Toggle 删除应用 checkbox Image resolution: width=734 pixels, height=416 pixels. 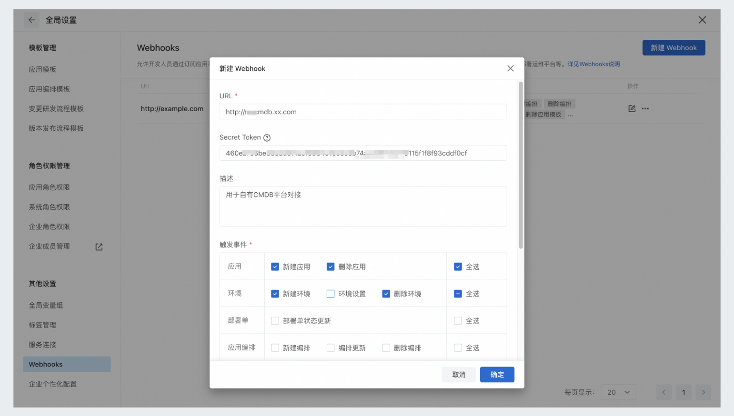[331, 267]
